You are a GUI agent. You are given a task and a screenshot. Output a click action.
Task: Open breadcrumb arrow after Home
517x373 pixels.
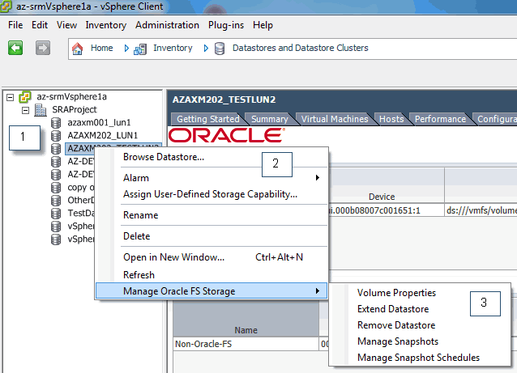[x=126, y=49]
